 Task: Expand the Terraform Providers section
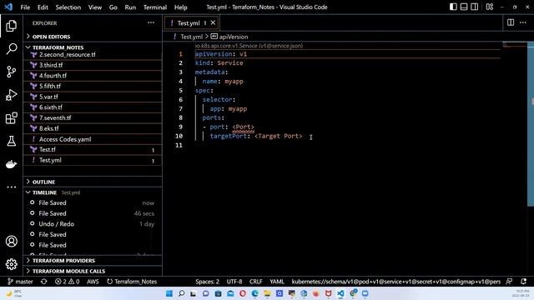coord(93,261)
